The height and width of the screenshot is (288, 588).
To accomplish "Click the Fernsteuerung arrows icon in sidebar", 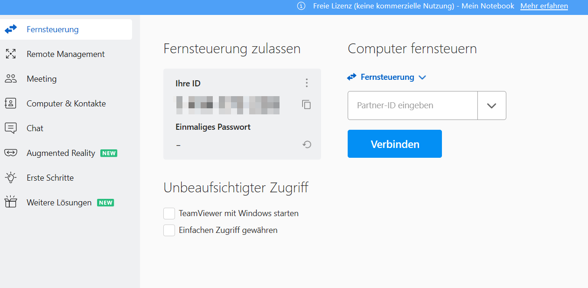I will 11,29.
